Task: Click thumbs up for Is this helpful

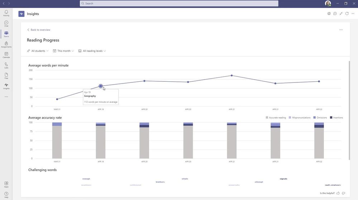Action: click(x=338, y=193)
